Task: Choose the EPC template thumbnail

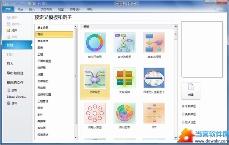Action: 154,113
